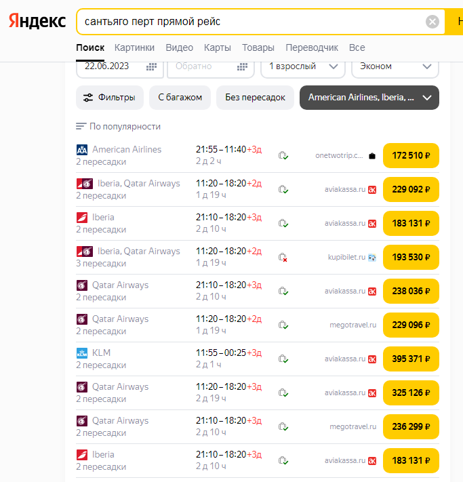Toggle the Без пересадок filter
Viewport: 463px width, 482px height.
[255, 98]
